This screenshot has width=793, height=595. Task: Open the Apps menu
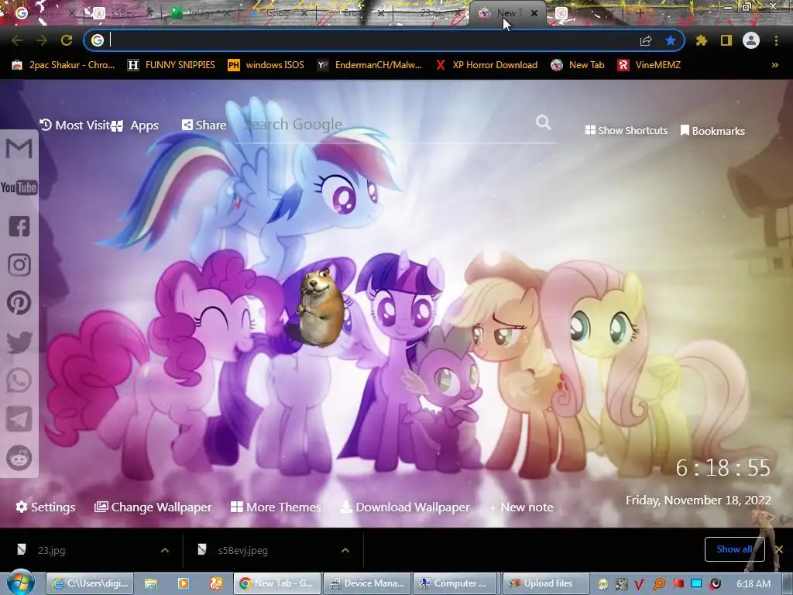pos(138,126)
